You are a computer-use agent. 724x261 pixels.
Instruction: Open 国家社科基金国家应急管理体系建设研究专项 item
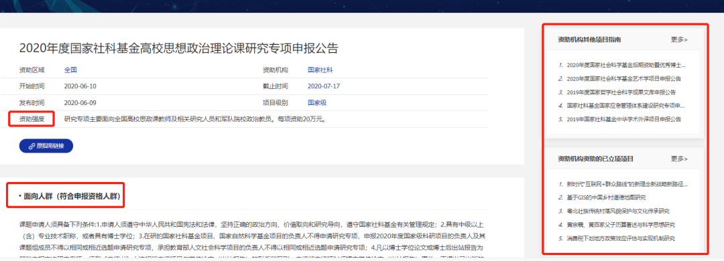626,106
